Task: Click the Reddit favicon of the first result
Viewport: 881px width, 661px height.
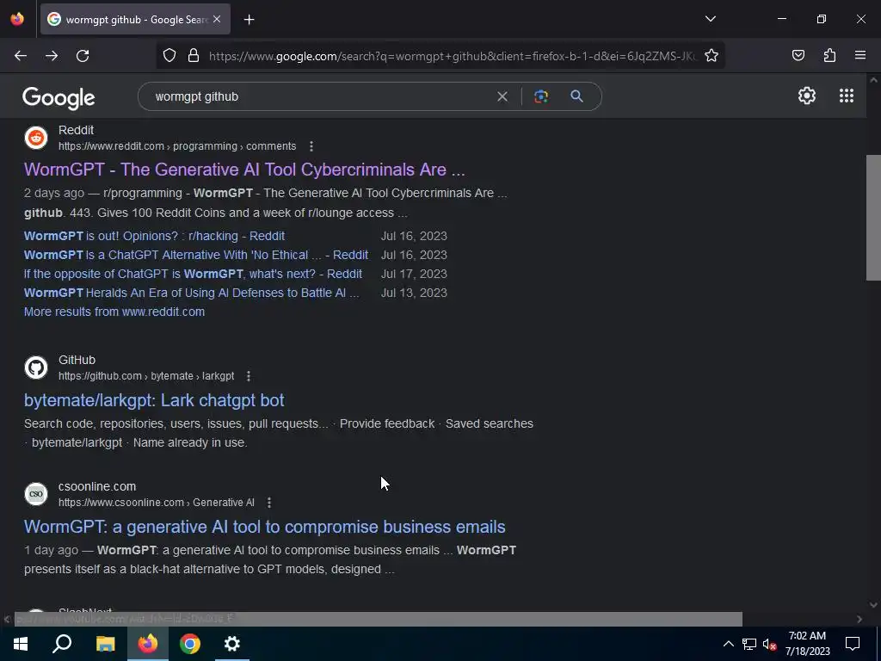Action: [36, 138]
